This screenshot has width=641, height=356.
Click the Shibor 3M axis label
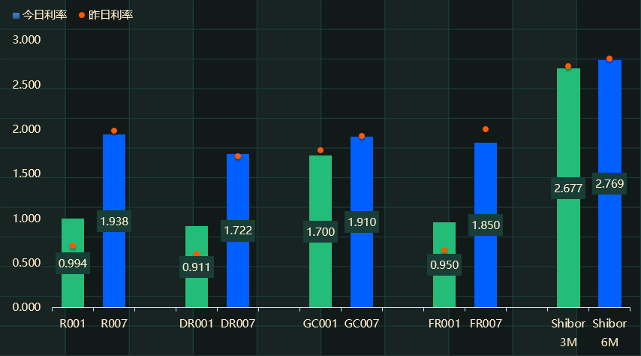click(568, 333)
